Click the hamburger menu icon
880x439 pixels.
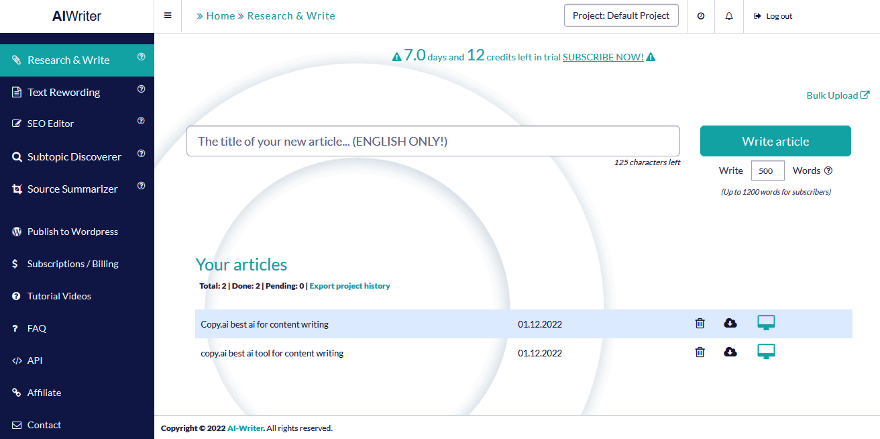click(168, 15)
